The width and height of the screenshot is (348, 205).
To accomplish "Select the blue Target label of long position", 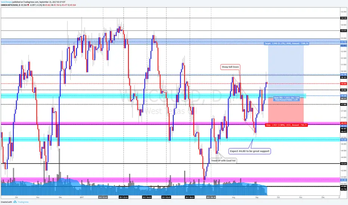I will (286, 44).
